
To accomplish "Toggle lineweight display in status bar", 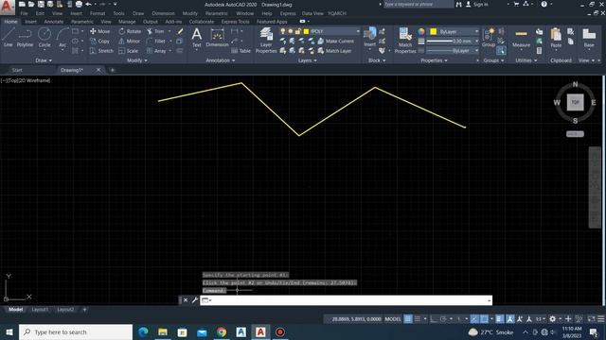I will click(x=499, y=319).
